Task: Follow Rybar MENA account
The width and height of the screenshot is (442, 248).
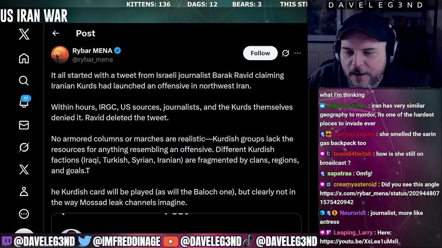Action: point(260,53)
